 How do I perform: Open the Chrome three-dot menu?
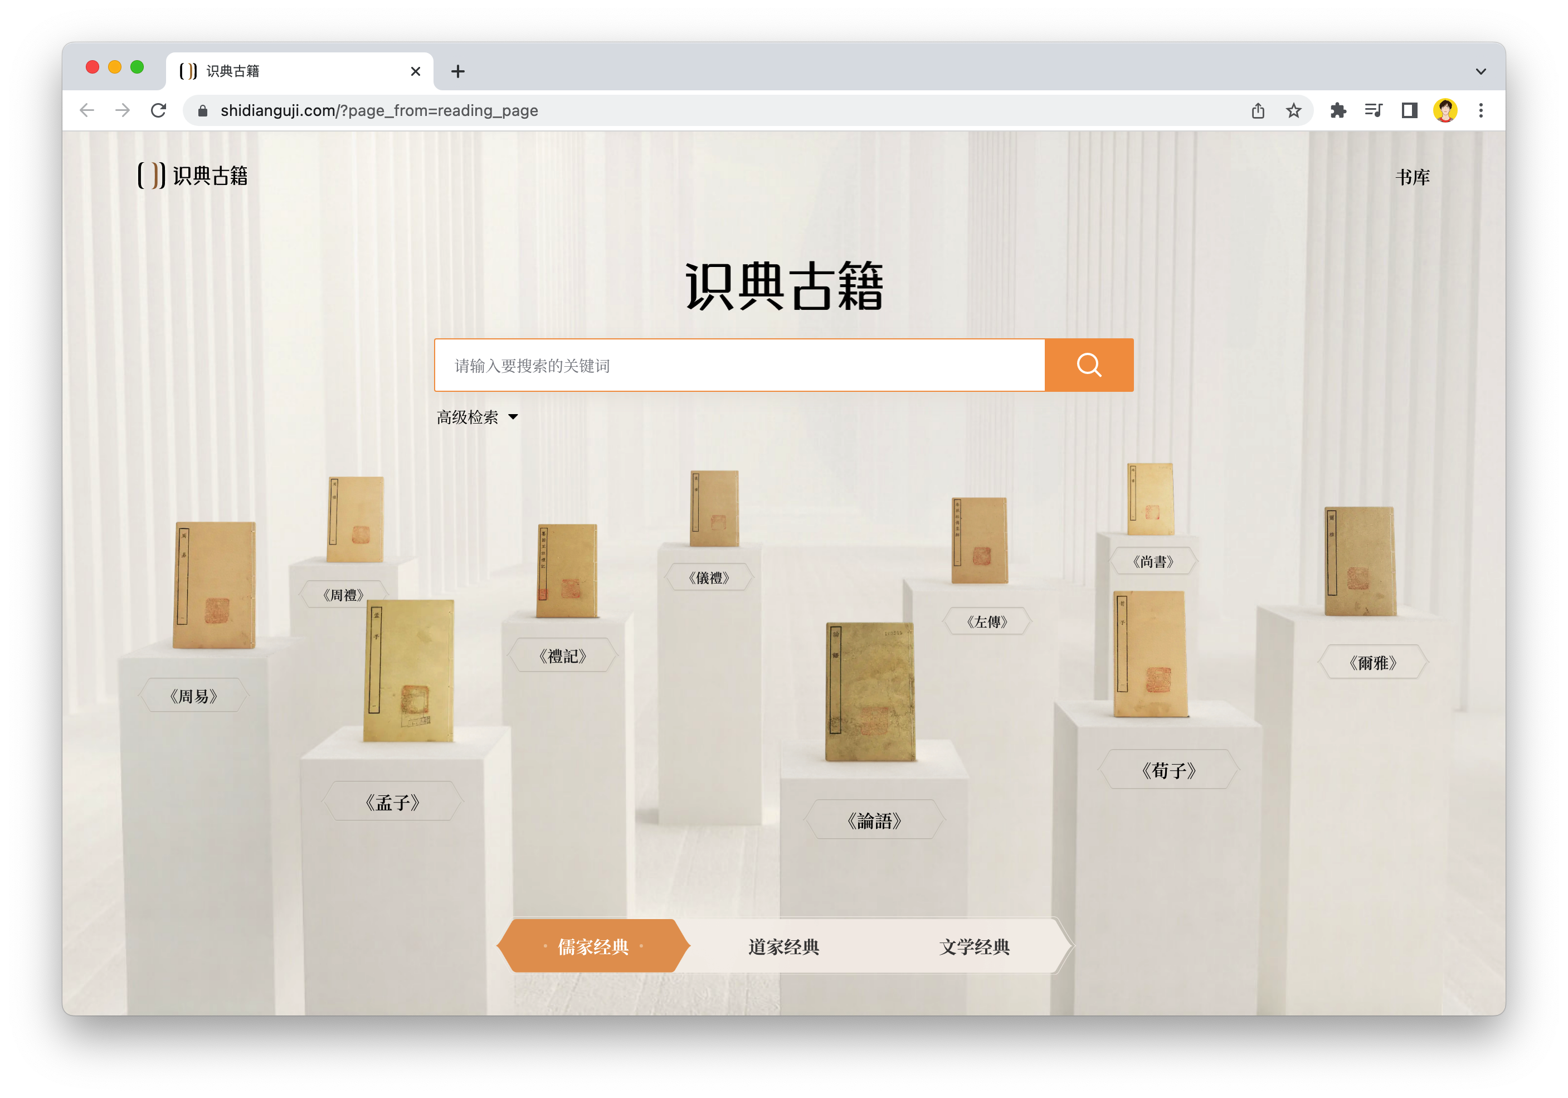tap(1481, 110)
